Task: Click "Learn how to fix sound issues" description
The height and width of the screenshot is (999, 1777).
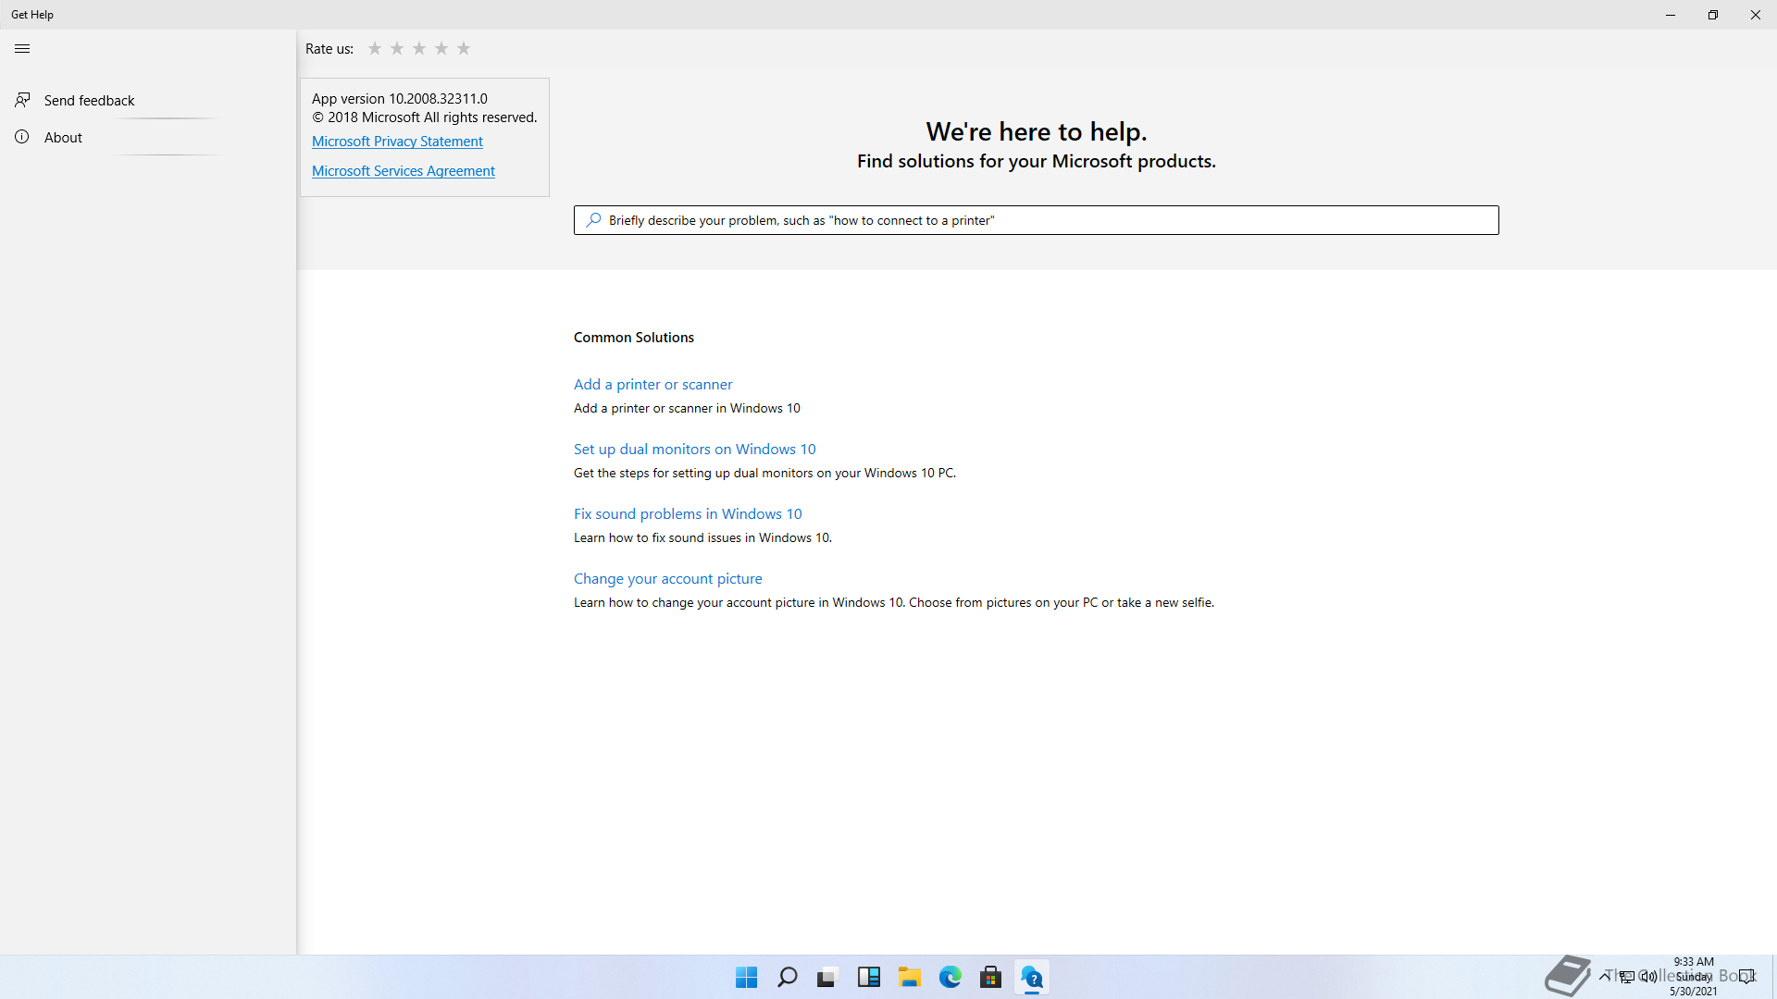Action: [x=702, y=537]
